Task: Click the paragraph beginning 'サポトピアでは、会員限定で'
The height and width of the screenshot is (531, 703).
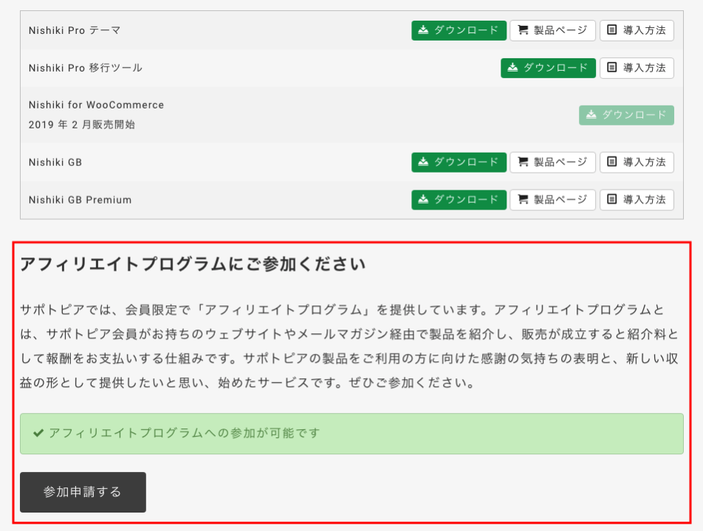Action: click(350, 346)
